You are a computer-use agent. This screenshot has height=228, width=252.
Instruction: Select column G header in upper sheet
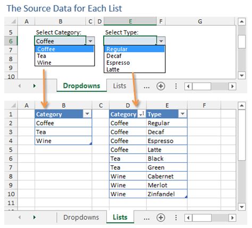pyautogui.click(x=200, y=21)
